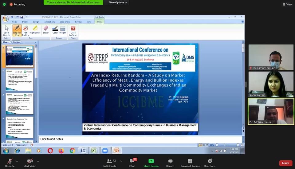This screenshot has height=169, width=295.
Task: Switch to the Outline tab
Action: point(17,42)
